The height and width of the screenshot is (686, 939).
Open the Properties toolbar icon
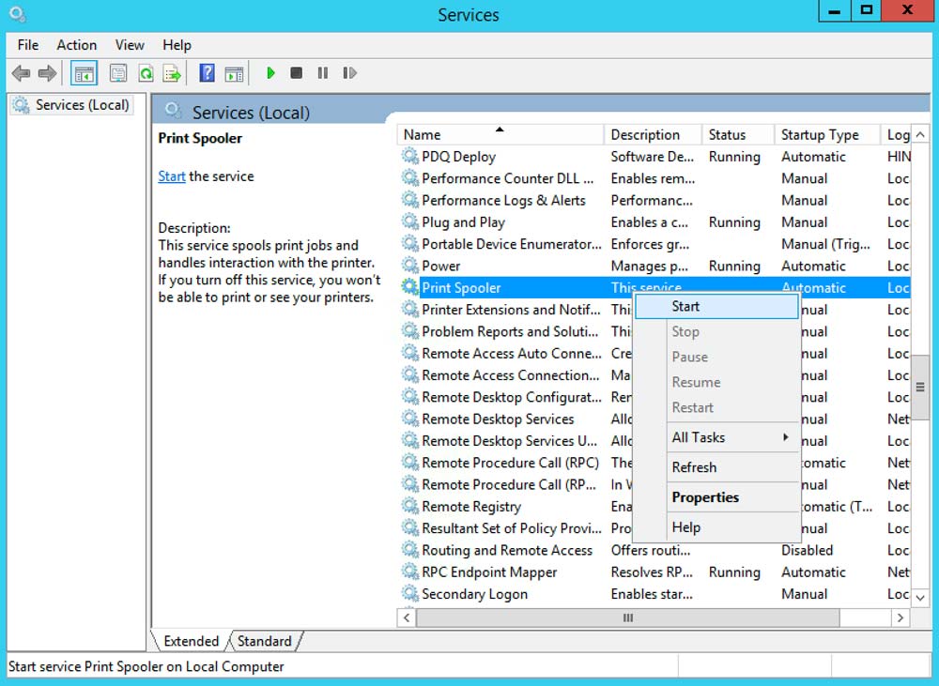pos(118,73)
